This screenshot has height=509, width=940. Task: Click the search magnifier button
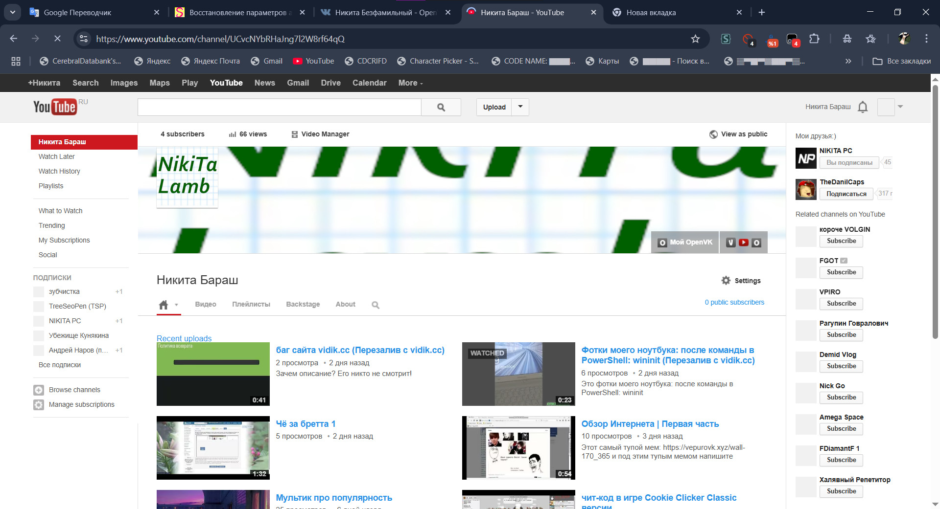click(441, 107)
